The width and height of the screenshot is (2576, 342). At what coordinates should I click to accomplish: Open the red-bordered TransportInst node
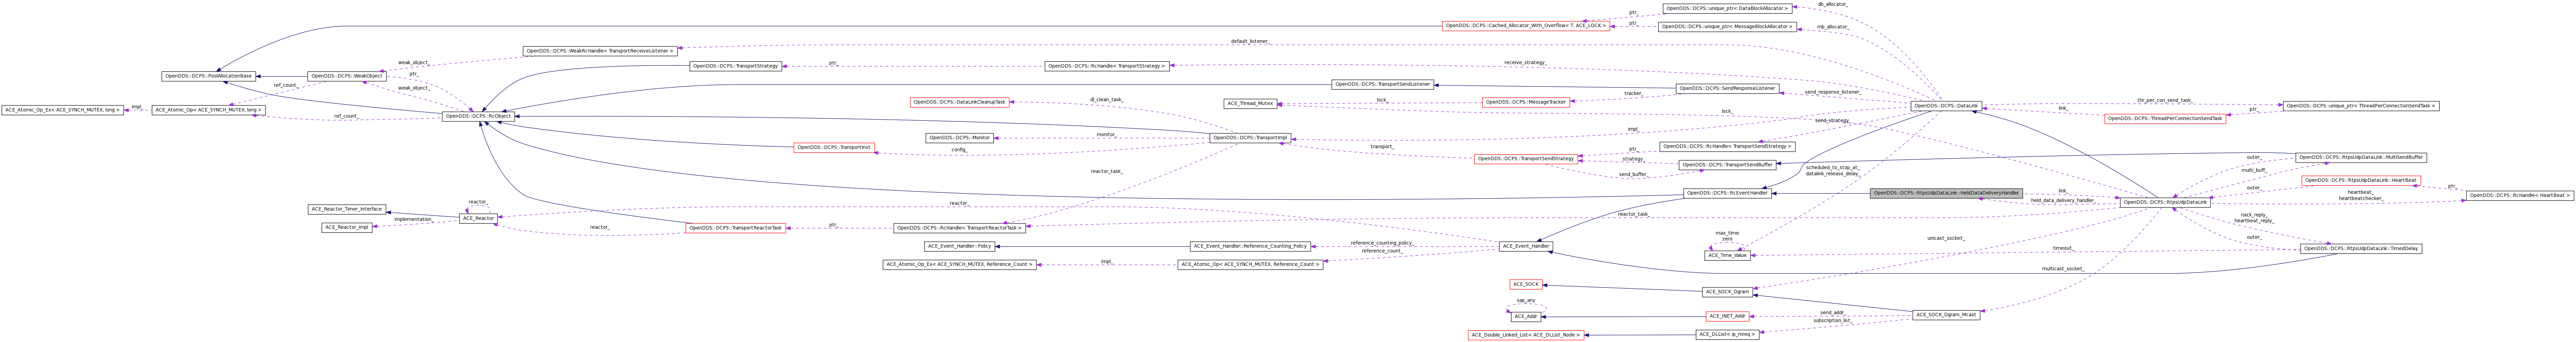(x=834, y=148)
